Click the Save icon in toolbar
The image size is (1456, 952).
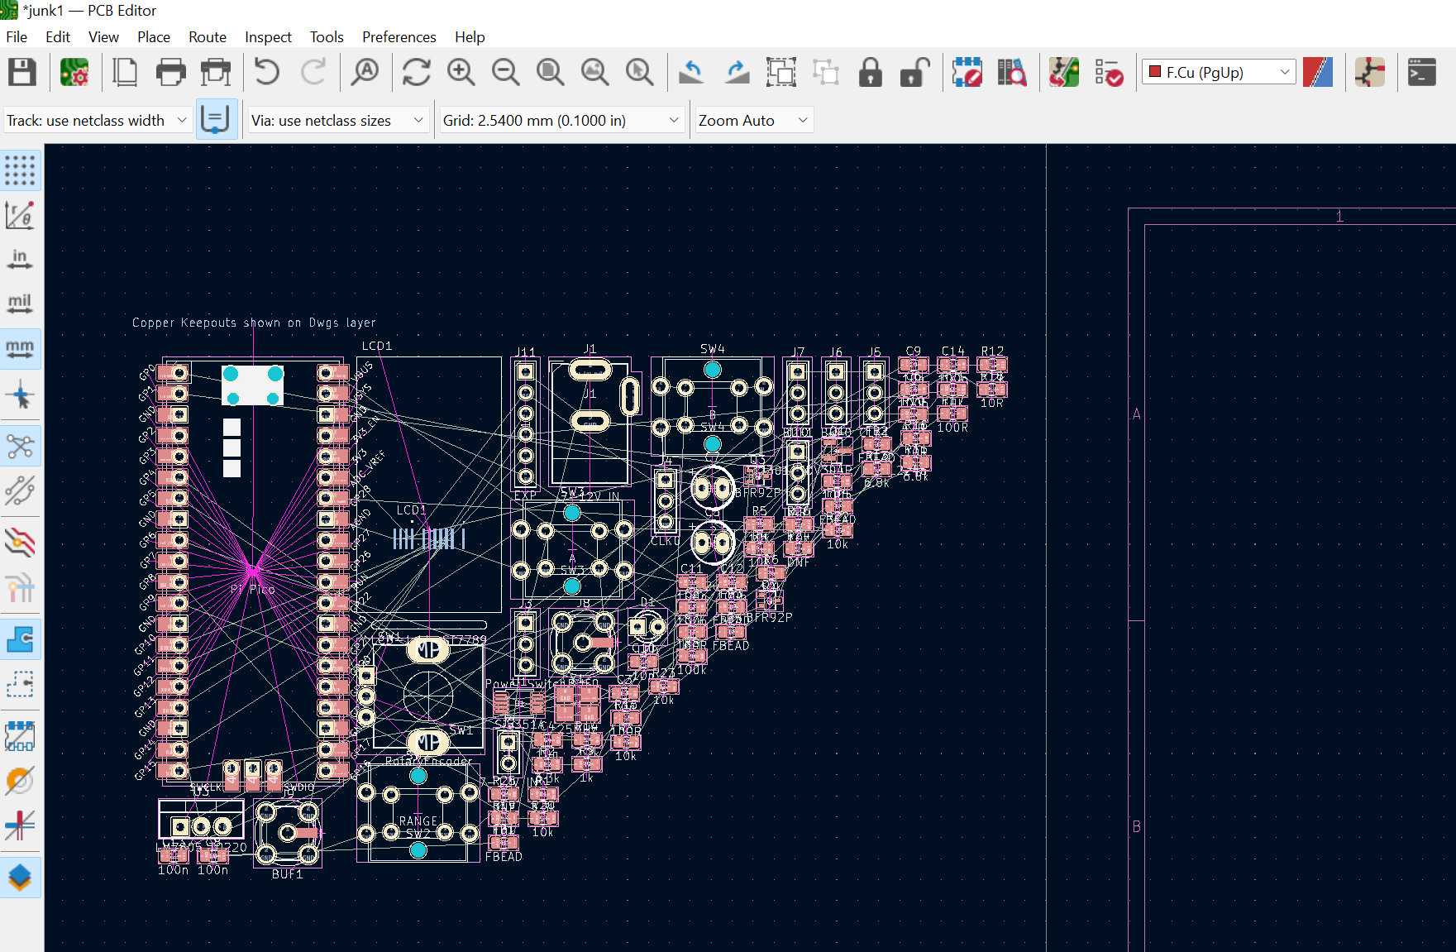(22, 73)
